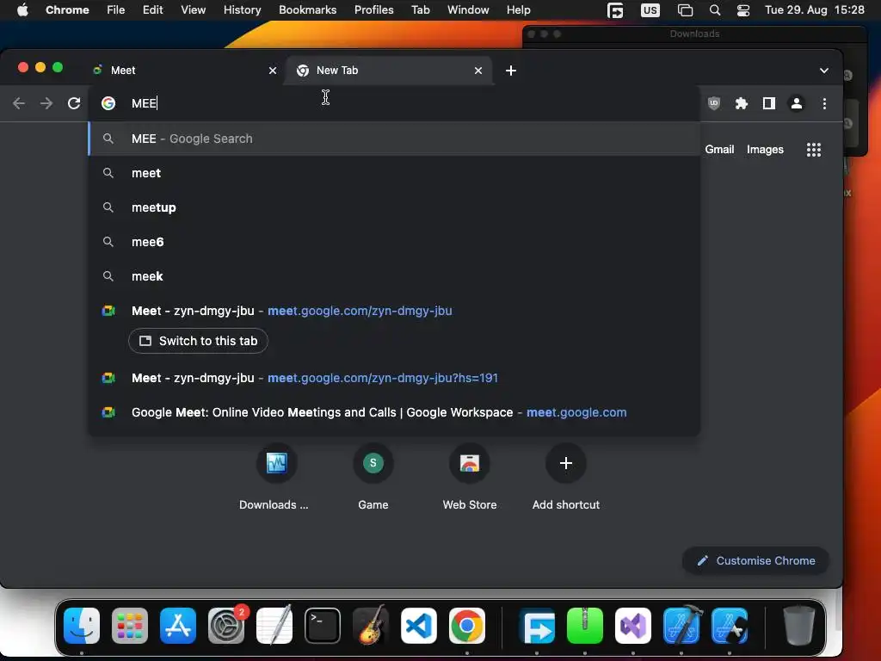
Task: Open the View menu
Action: click(x=194, y=10)
